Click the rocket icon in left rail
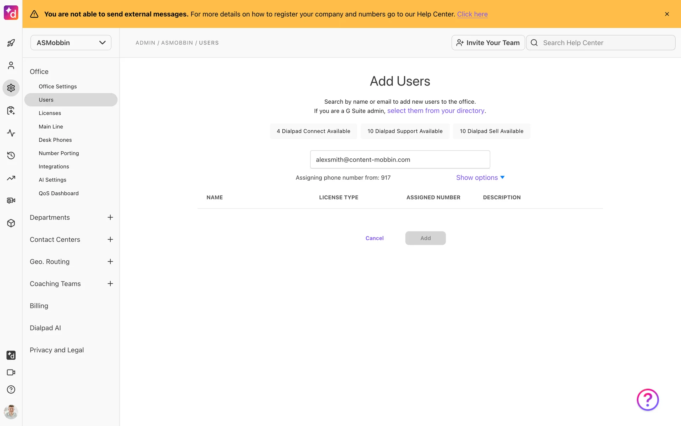Image resolution: width=681 pixels, height=426 pixels. click(11, 43)
